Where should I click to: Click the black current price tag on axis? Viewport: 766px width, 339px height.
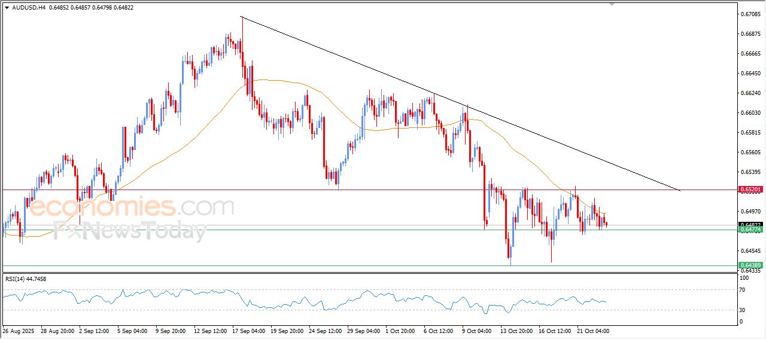[x=750, y=224]
